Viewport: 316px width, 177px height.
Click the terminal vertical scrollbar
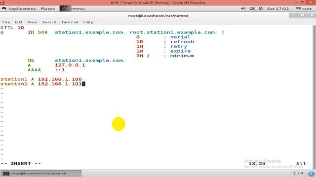point(314,97)
